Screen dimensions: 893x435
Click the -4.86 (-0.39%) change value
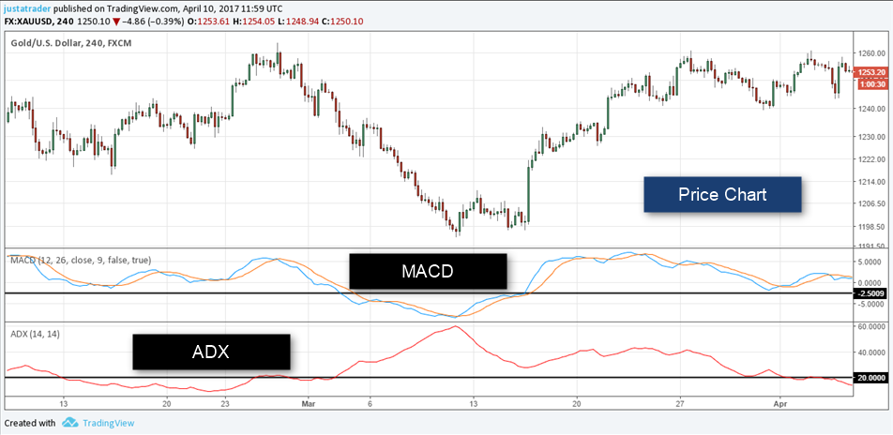(x=154, y=21)
